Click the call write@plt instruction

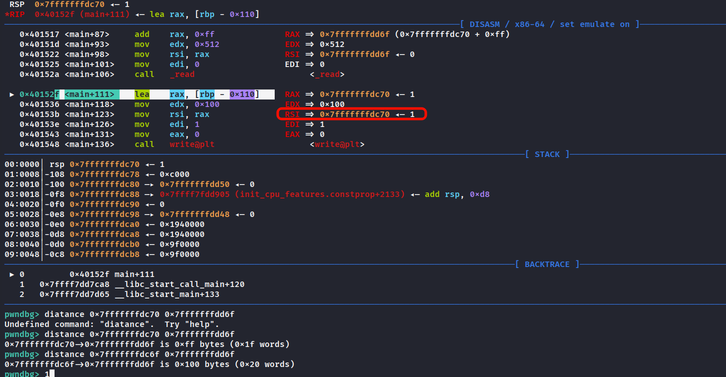click(175, 144)
